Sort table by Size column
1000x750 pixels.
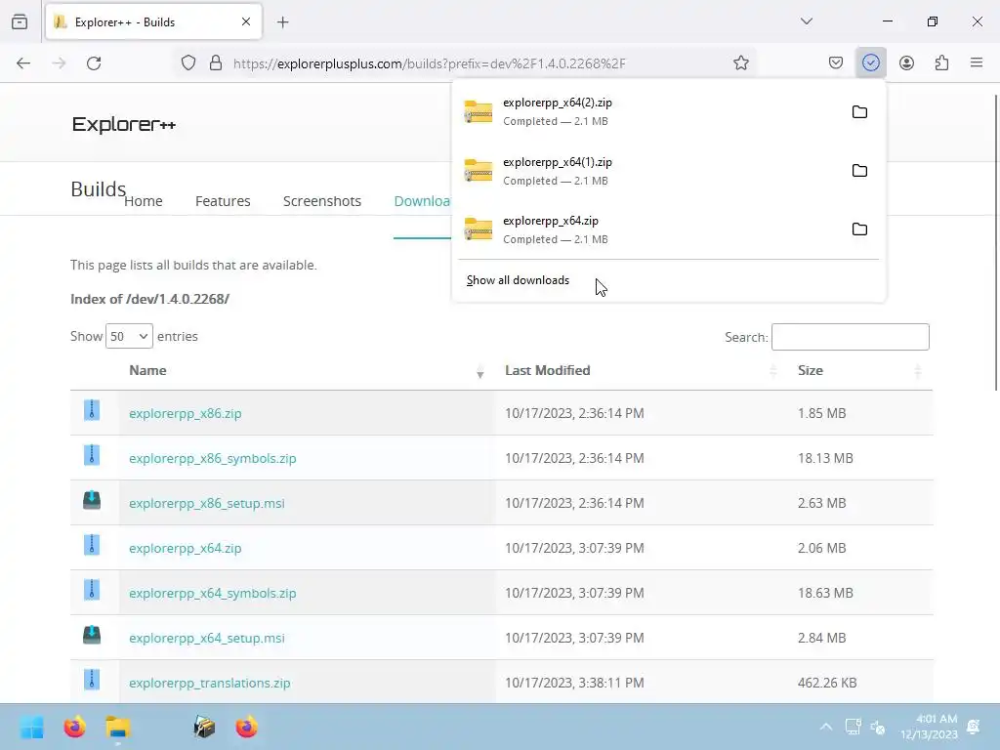click(810, 370)
